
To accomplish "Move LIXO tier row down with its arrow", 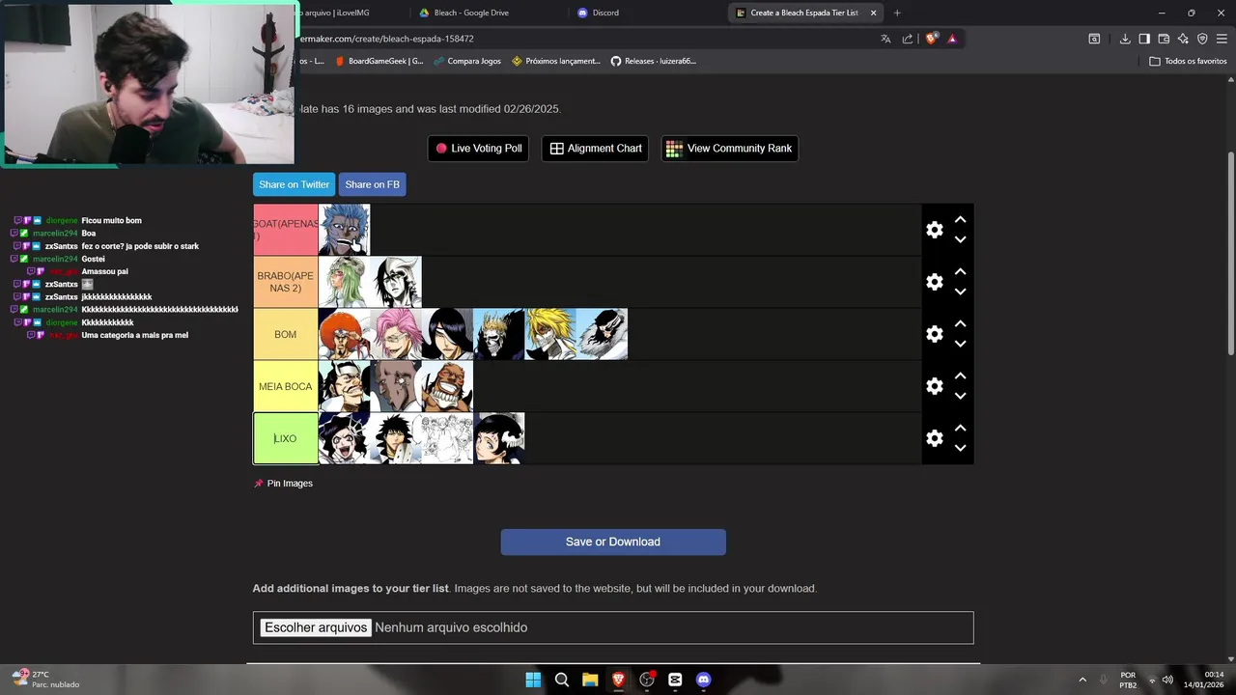I will point(960,448).
